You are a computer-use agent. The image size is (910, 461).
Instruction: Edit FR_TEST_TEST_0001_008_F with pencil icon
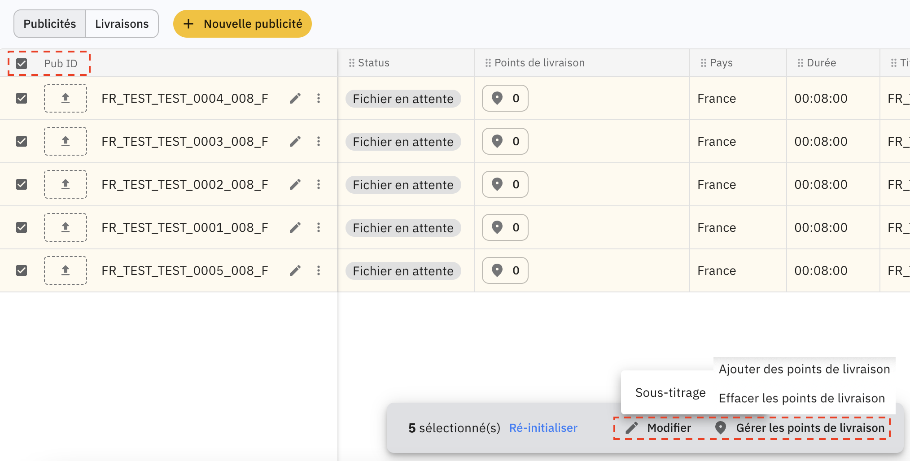[x=295, y=228]
